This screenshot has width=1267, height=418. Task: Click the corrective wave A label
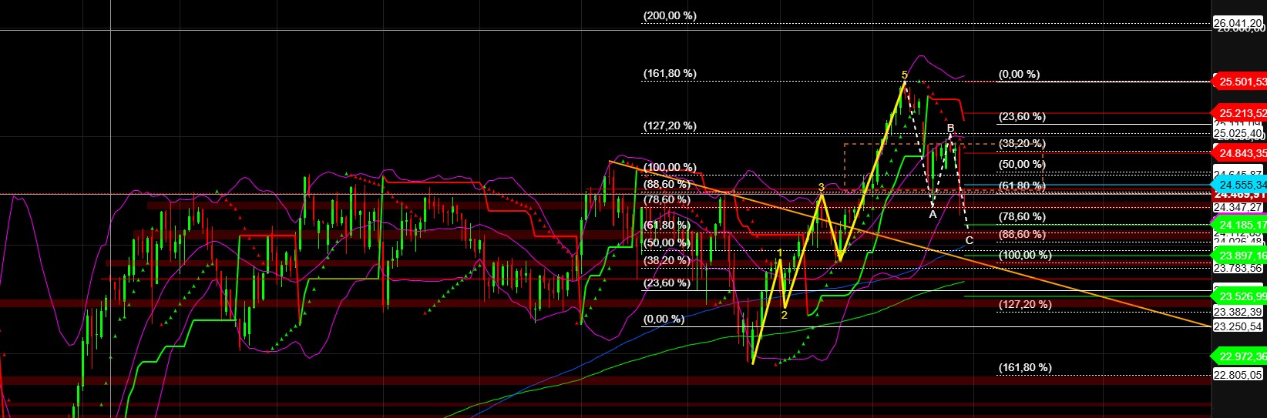[x=933, y=215]
